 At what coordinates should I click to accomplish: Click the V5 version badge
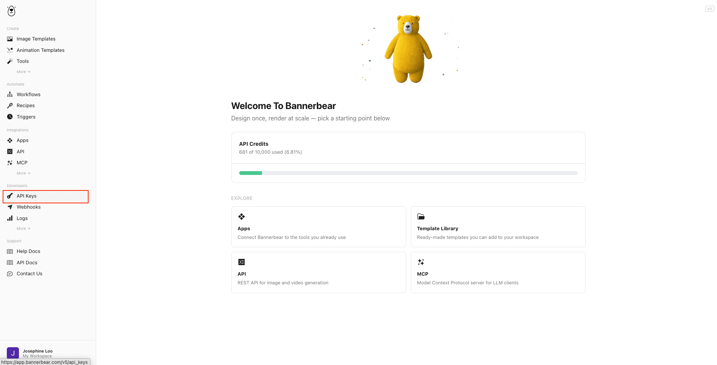[709, 9]
